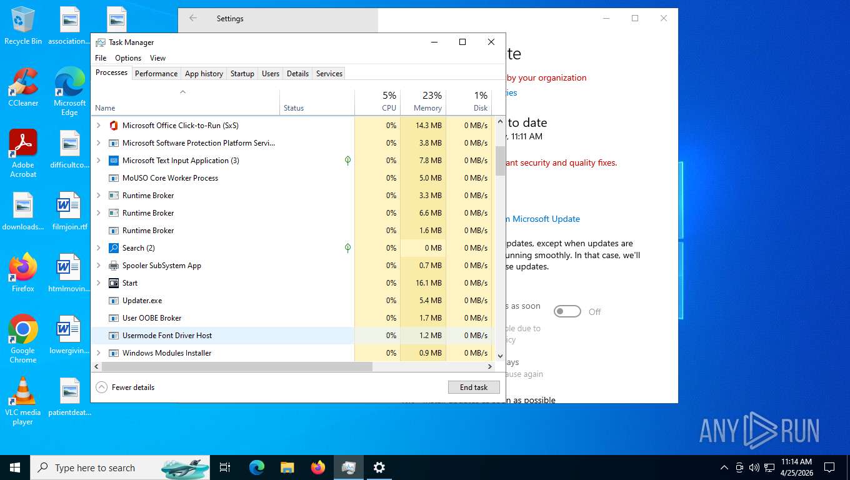
Task: Select the User OOBE Broker process row
Action: point(293,318)
